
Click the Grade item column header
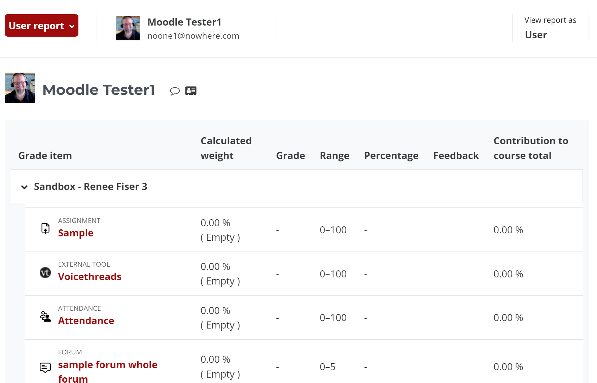point(45,156)
